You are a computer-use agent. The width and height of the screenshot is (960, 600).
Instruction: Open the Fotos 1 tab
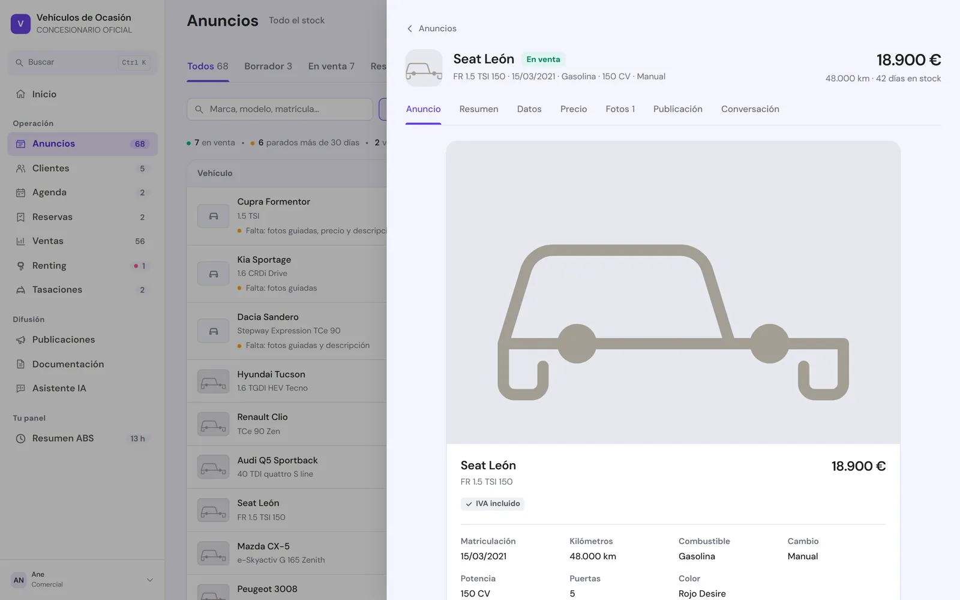click(620, 109)
